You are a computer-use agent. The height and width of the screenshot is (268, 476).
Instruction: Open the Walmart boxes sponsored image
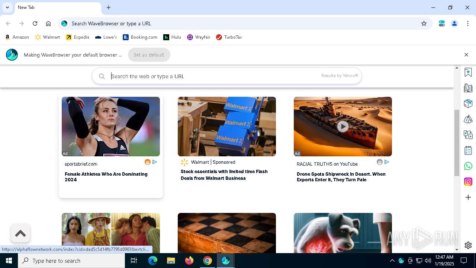pos(227,127)
